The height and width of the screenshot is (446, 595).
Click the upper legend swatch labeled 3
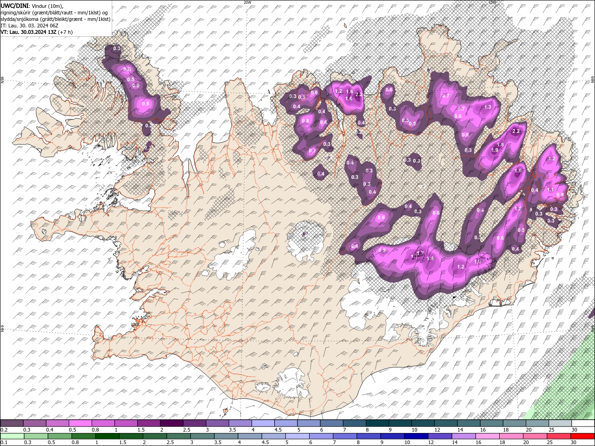coord(217,423)
